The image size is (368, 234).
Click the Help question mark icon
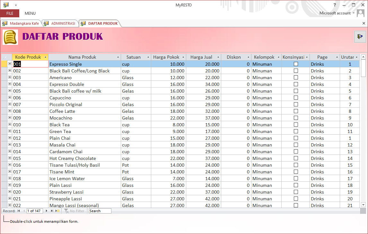tap(335, 5)
